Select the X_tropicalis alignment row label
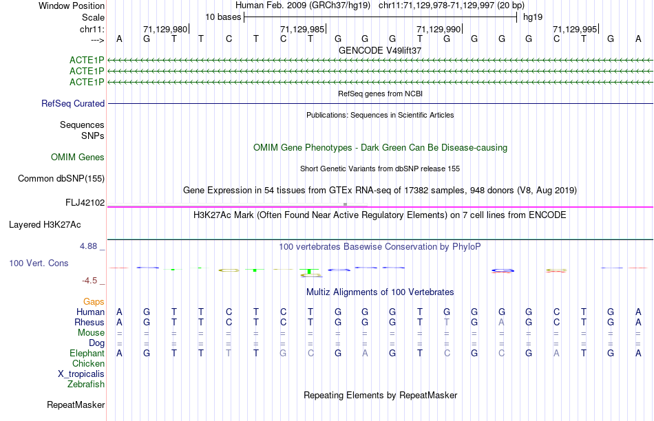Viewport: 654px width, 421px height. pos(81,374)
